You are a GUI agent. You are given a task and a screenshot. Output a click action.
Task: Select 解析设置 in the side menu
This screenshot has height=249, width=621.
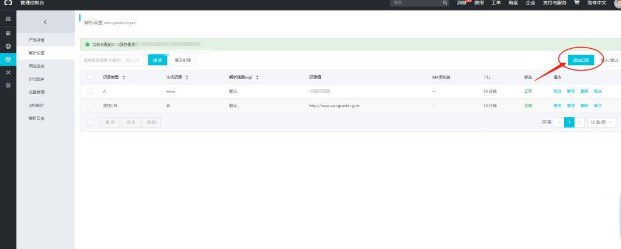click(36, 53)
